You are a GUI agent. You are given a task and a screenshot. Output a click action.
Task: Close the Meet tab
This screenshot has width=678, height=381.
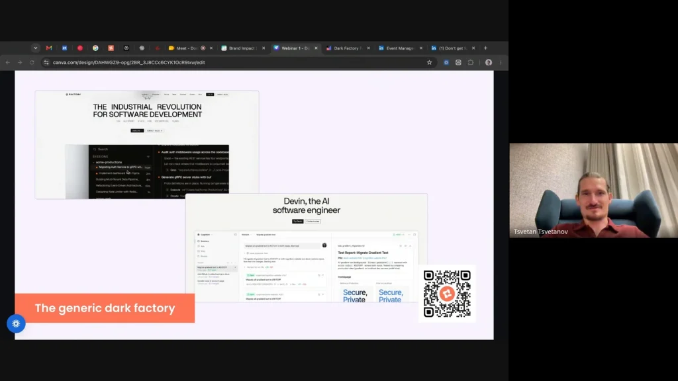pyautogui.click(x=211, y=48)
